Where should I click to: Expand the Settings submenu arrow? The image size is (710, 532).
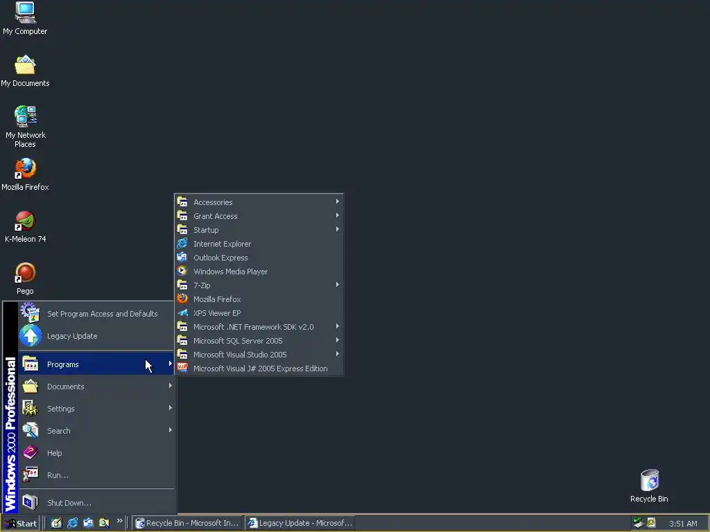coord(171,408)
